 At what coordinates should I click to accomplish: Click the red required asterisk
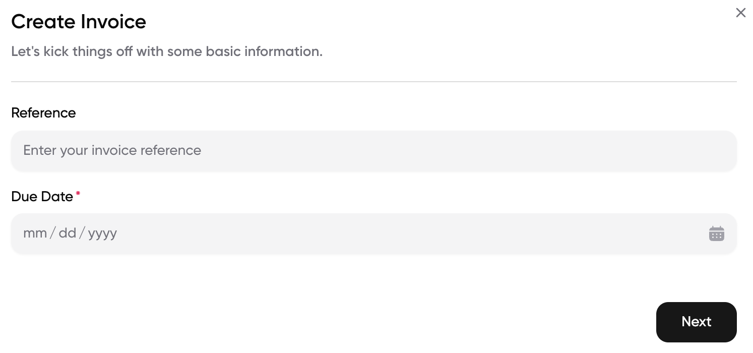pos(78,194)
